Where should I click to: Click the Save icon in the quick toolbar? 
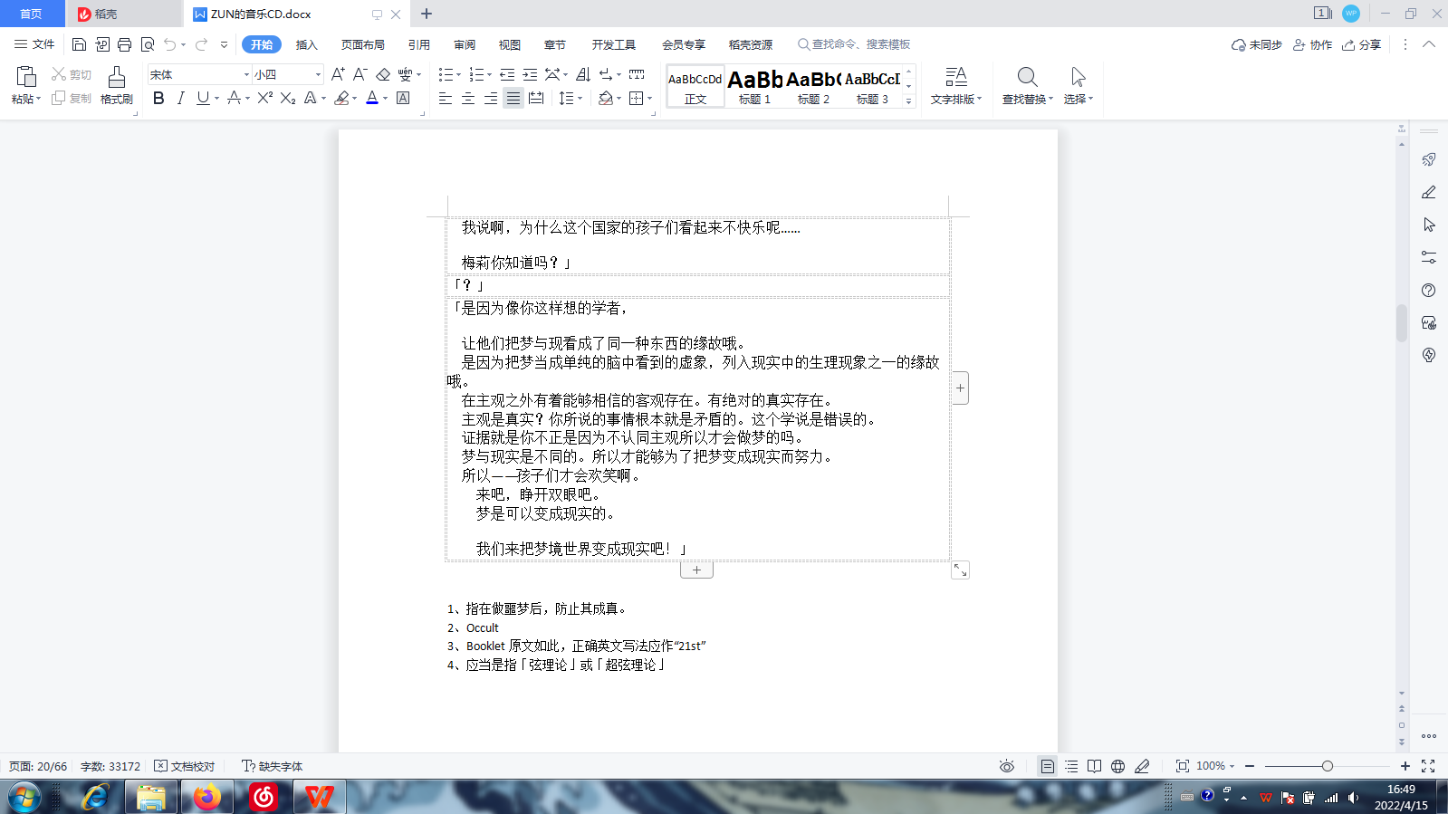79,44
